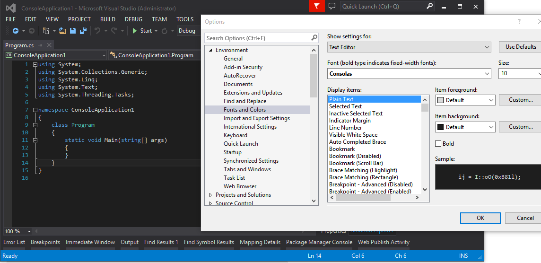The image size is (541, 263).
Task: Click Custom... next to Item foreground
Action: click(x=520, y=100)
